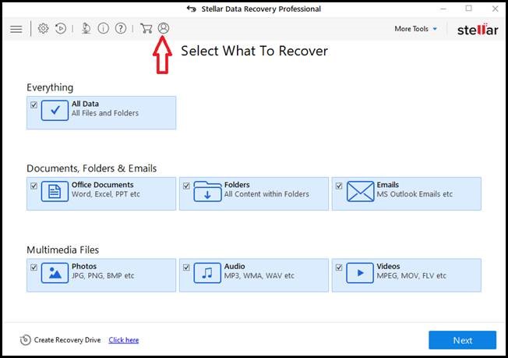Minimize the Stellar Data Recovery window
Viewport: 508px width, 358px height.
443,9
